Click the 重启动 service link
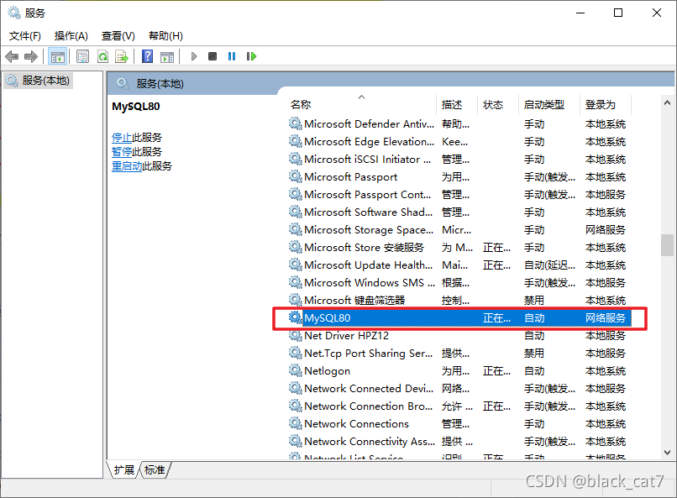The image size is (677, 498). 127,166
